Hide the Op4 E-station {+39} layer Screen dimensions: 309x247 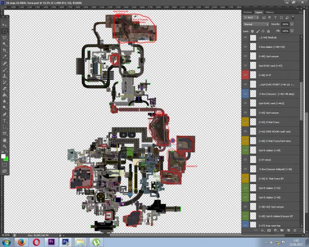click(246, 150)
